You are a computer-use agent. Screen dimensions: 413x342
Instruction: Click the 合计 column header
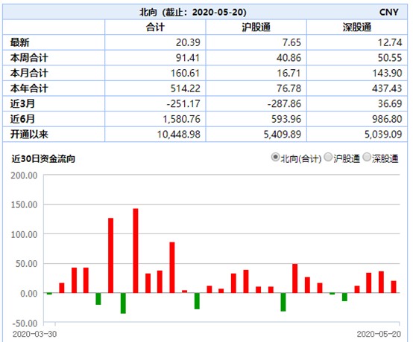point(155,27)
